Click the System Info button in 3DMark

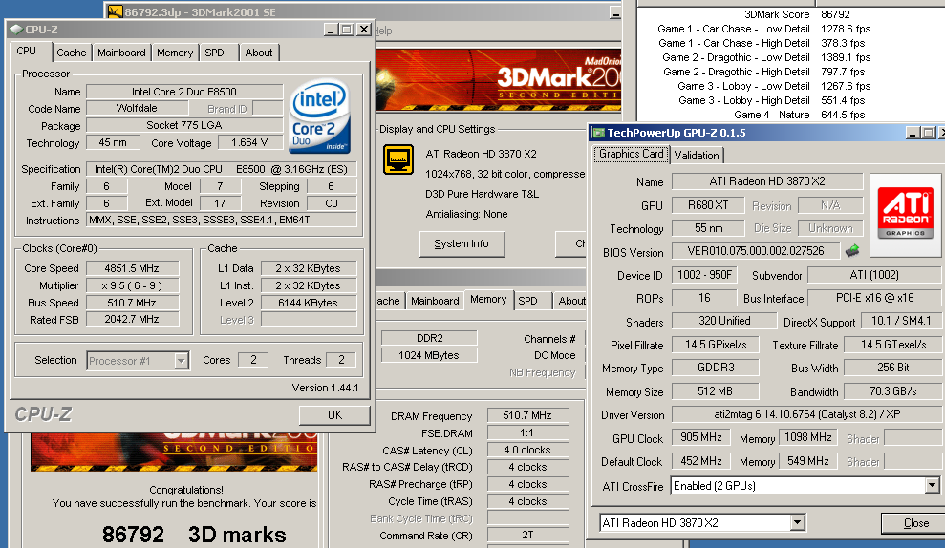coord(462,243)
